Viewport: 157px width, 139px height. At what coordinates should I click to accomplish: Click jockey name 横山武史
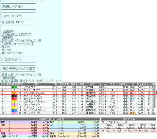(91, 96)
